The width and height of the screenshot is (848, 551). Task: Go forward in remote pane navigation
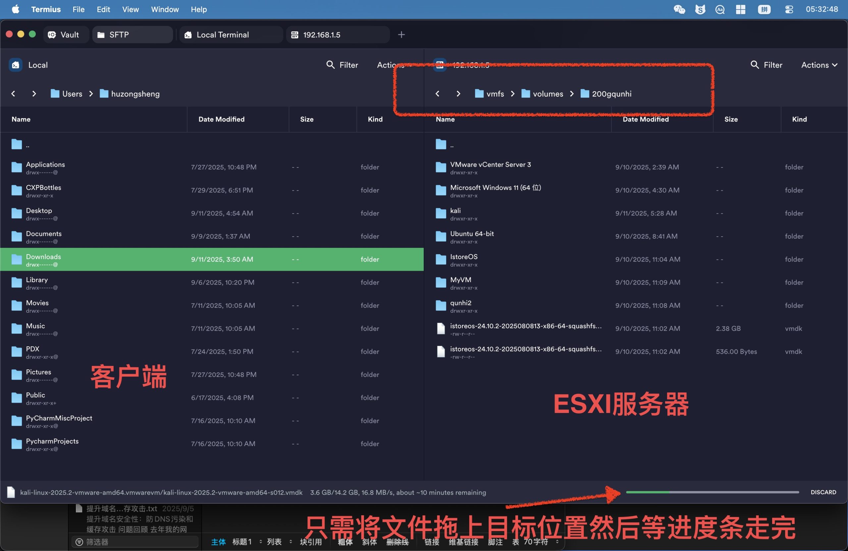[458, 94]
